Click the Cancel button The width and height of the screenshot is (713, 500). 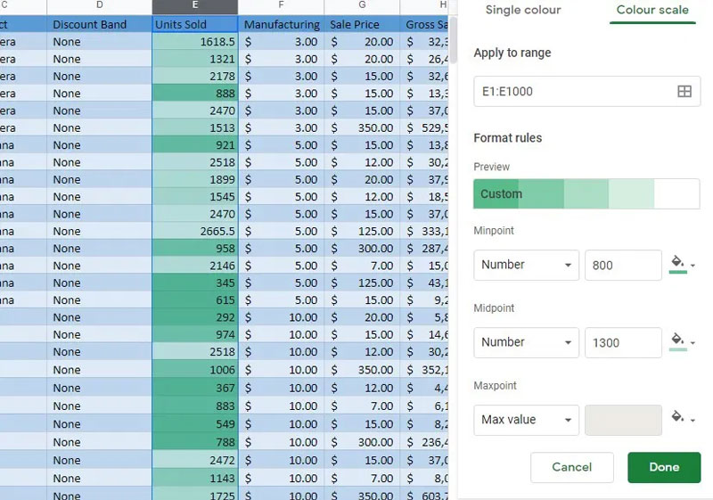pos(571,467)
